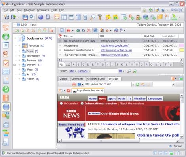Switch to the All Related Links tab
This screenshot has height=157, width=186.
coord(96,79)
